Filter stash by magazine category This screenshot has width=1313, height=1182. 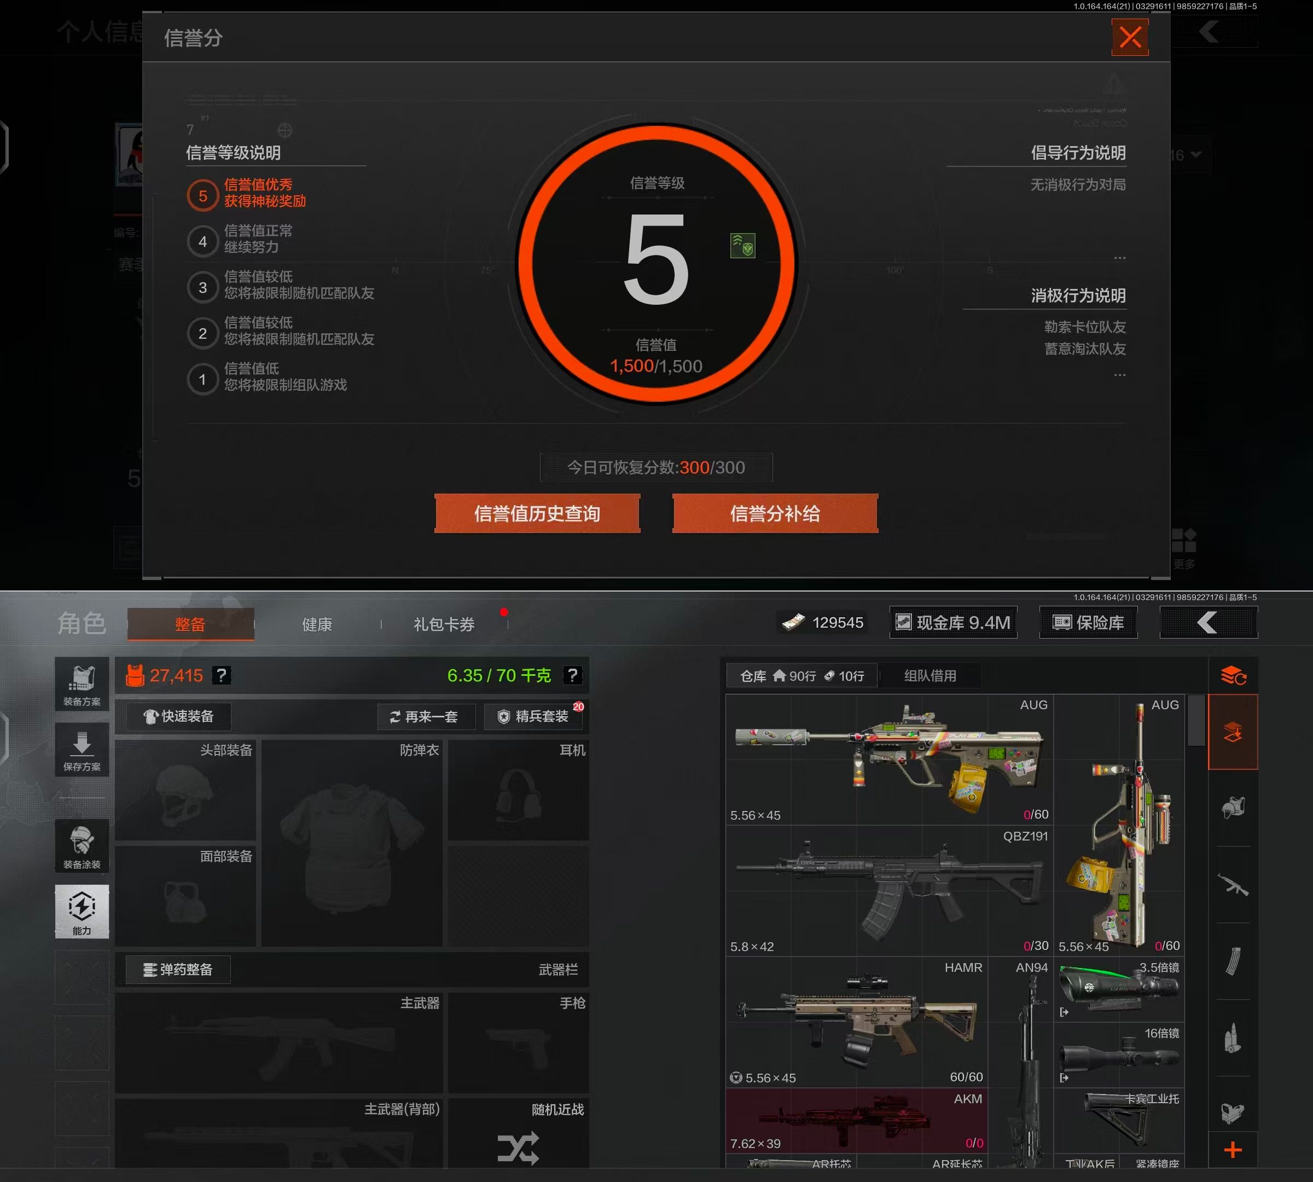[x=1233, y=961]
